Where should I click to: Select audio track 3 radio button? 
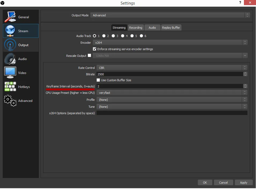113,36
